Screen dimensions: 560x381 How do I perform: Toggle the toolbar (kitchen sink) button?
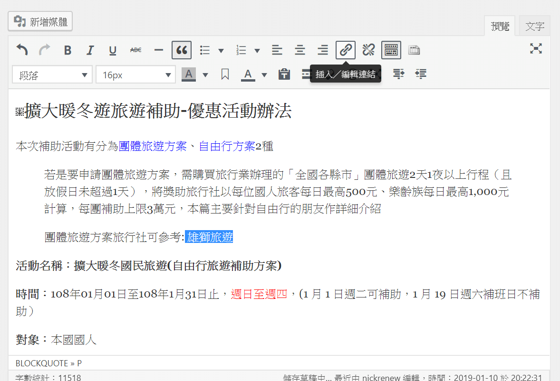(391, 50)
